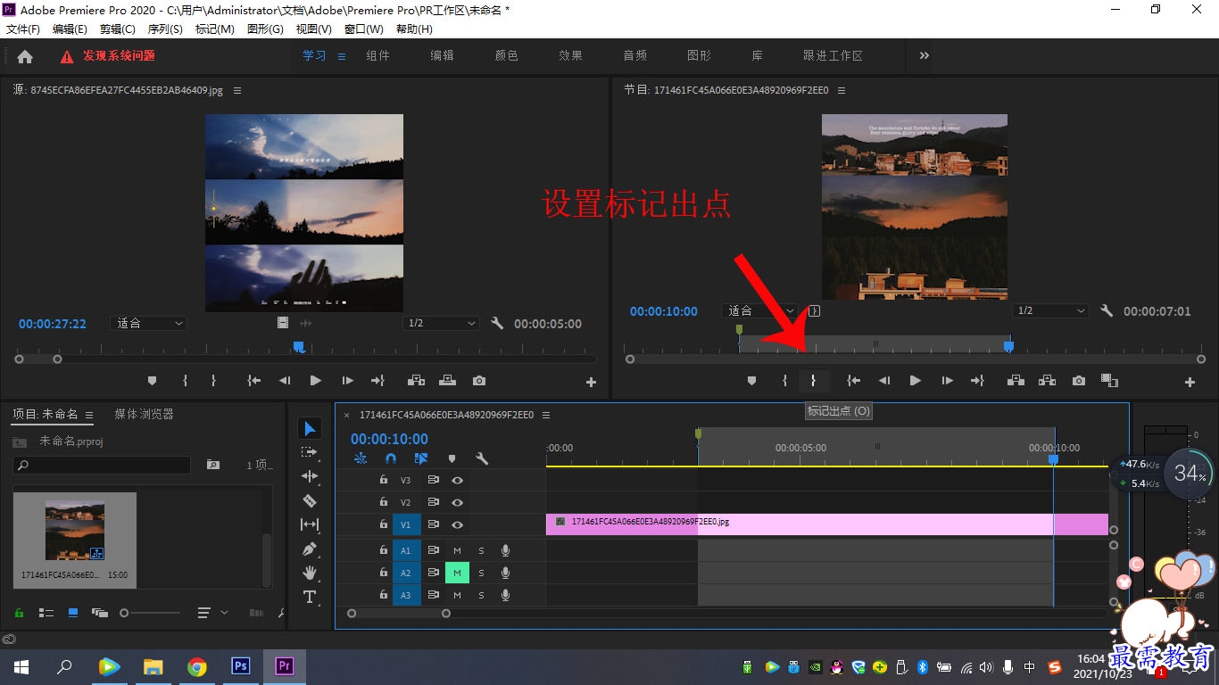The width and height of the screenshot is (1219, 685).
Task: Click Insert button in Source monitor
Action: coord(416,381)
